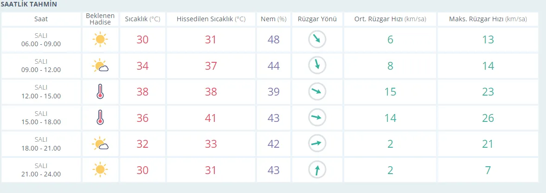
Task: Click the Rüzgar Yönü column header
Action: 317,19
